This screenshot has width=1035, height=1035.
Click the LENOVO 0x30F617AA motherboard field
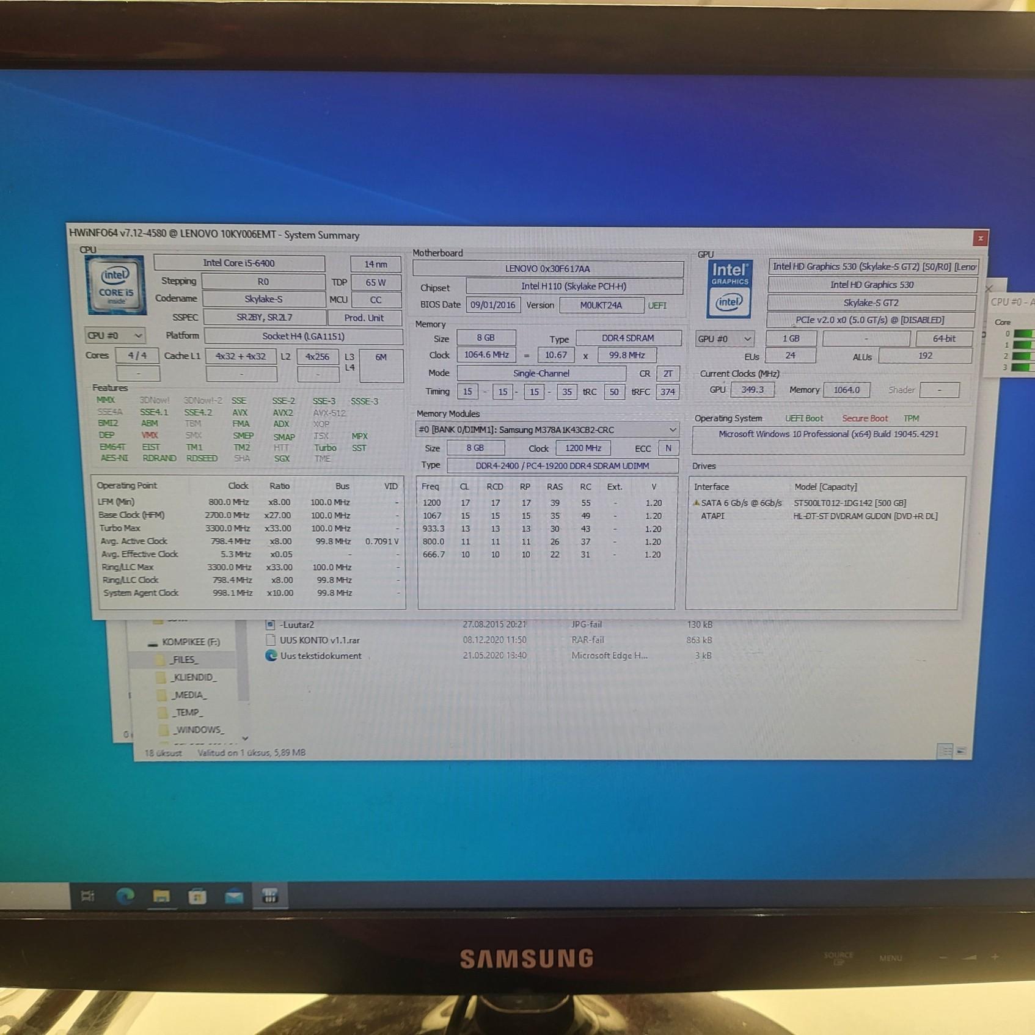[547, 269]
